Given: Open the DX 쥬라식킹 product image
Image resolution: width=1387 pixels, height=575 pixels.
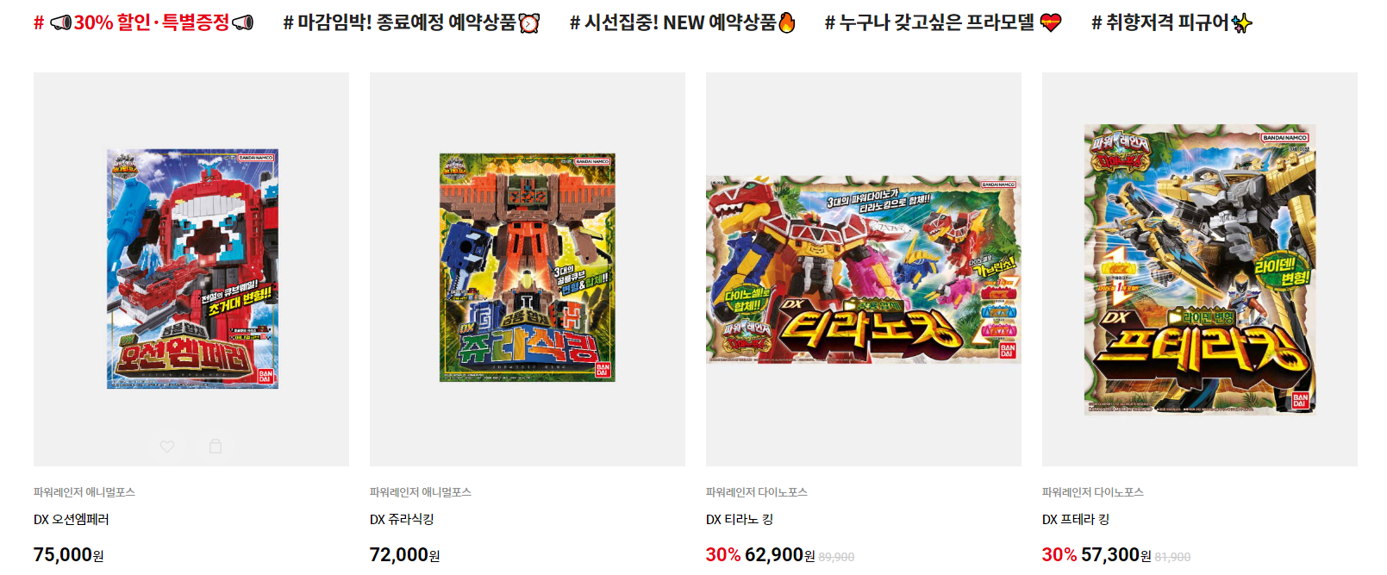Looking at the screenshot, I should click(x=528, y=268).
